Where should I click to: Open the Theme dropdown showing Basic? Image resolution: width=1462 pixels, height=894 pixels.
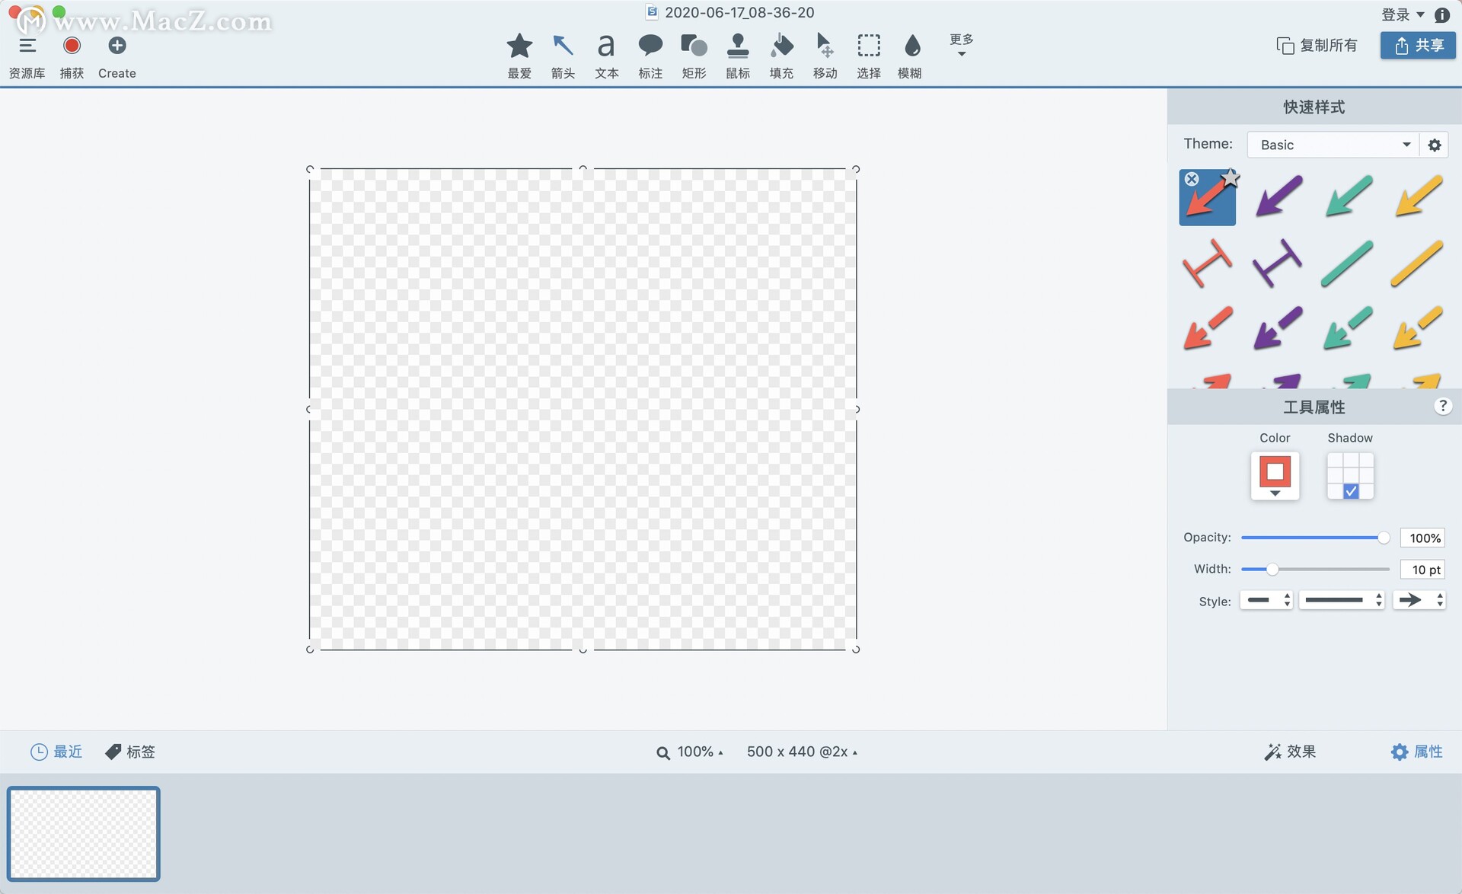(x=1331, y=144)
